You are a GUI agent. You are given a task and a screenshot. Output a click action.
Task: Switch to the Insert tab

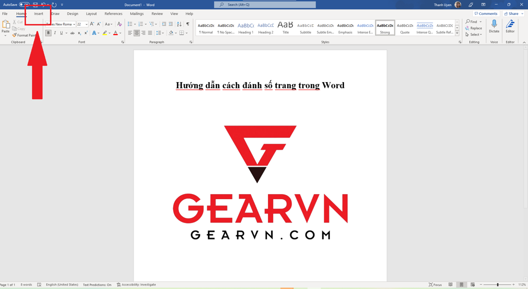click(x=38, y=14)
